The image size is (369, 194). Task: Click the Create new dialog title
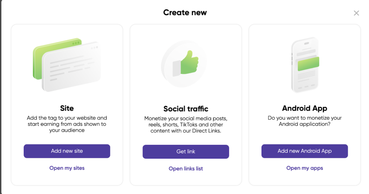tap(185, 13)
